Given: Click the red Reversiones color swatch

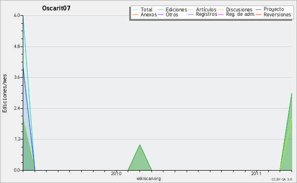Looking at the screenshot, I should tap(258, 14).
